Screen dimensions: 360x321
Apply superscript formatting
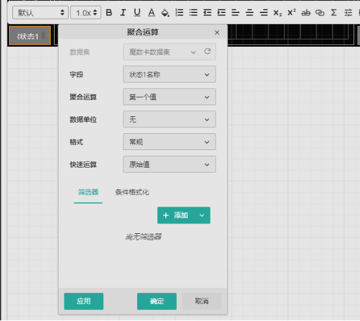[292, 12]
